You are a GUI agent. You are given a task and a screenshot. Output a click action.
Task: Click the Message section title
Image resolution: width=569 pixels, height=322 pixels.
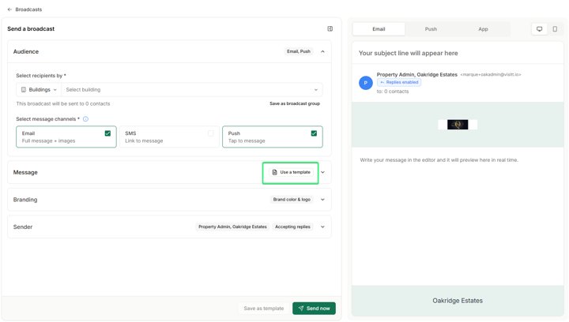pyautogui.click(x=25, y=172)
